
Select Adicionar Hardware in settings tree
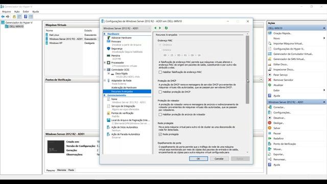121,38
